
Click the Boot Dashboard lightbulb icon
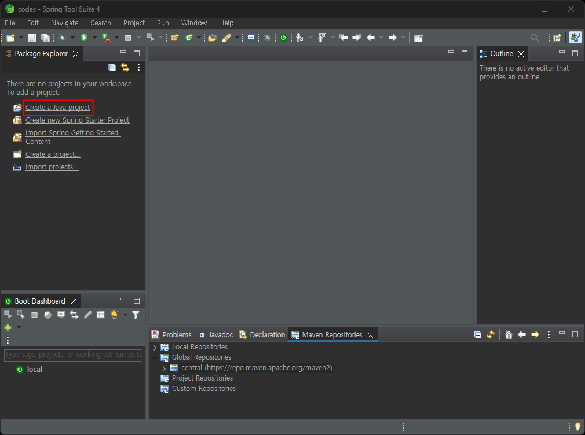point(115,315)
